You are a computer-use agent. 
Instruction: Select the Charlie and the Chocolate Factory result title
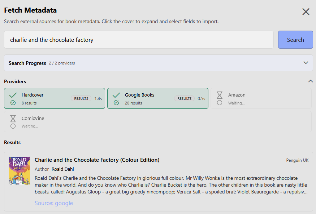[97, 160]
